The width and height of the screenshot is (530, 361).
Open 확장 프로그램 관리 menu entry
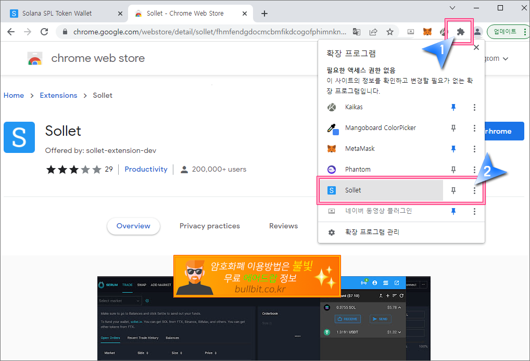click(401, 233)
